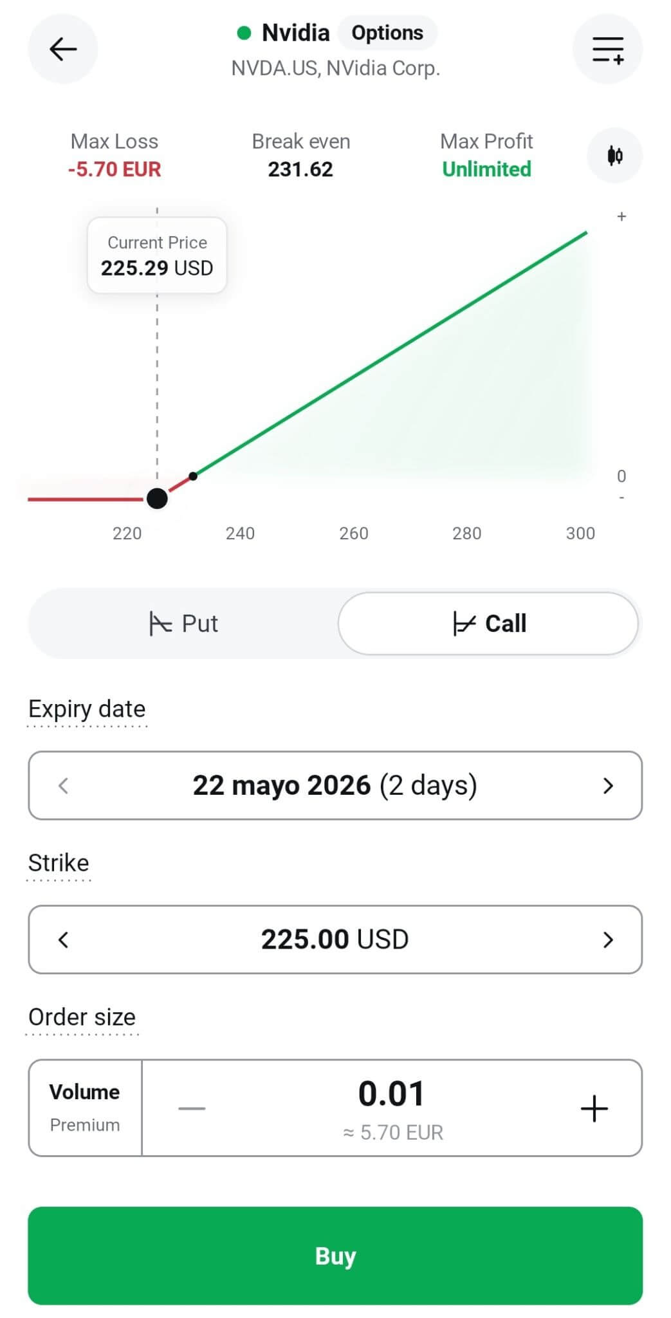
Task: Go back using the arrow icon
Action: [x=62, y=49]
